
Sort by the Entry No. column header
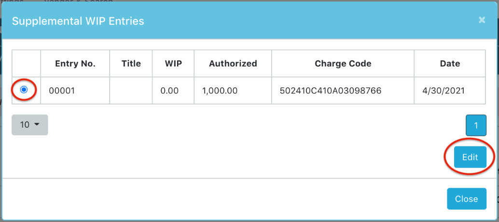[x=75, y=64]
